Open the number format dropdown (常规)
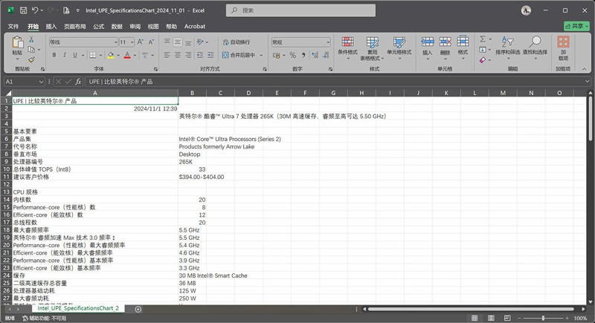Image resolution: width=595 pixels, height=323 pixels. point(328,42)
